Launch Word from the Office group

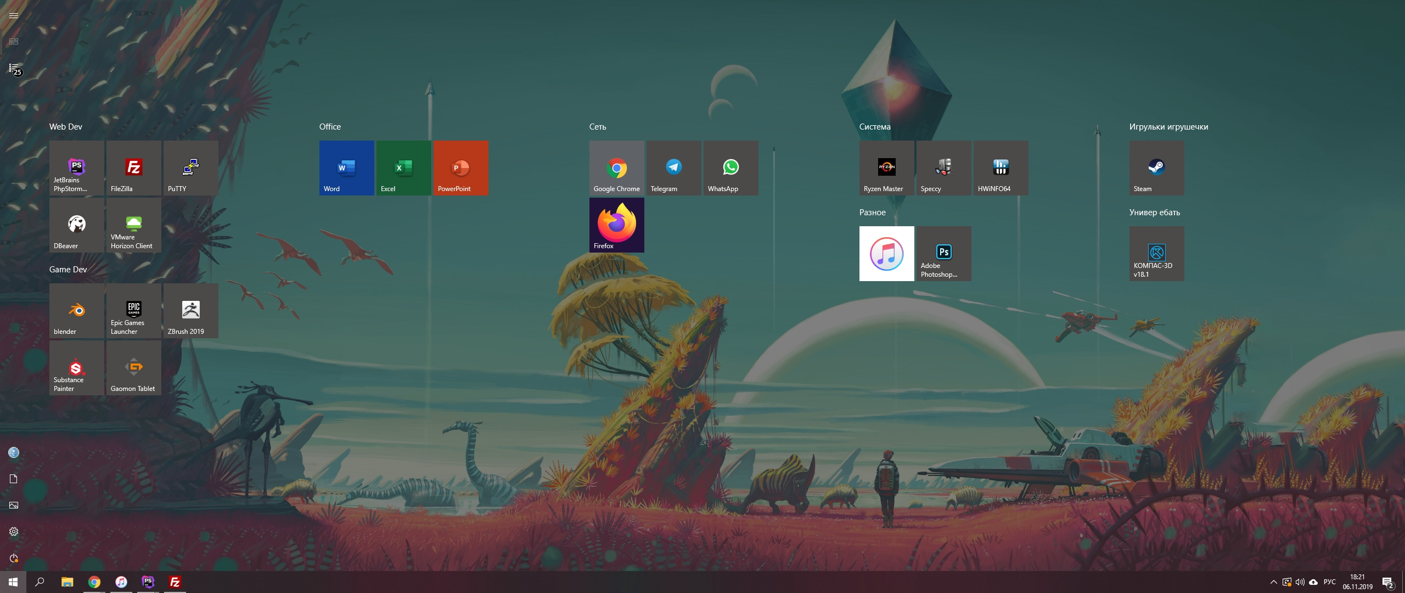347,168
